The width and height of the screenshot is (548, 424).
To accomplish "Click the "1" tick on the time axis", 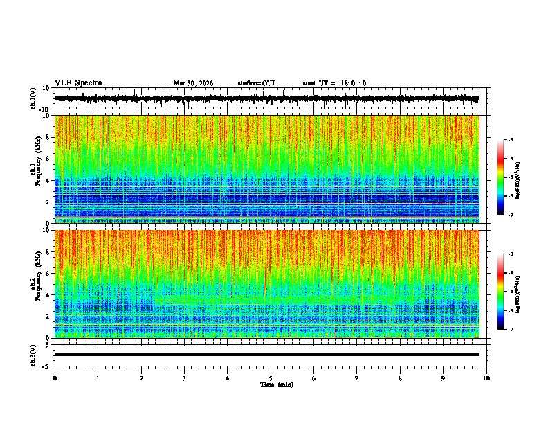I will pyautogui.click(x=98, y=378).
